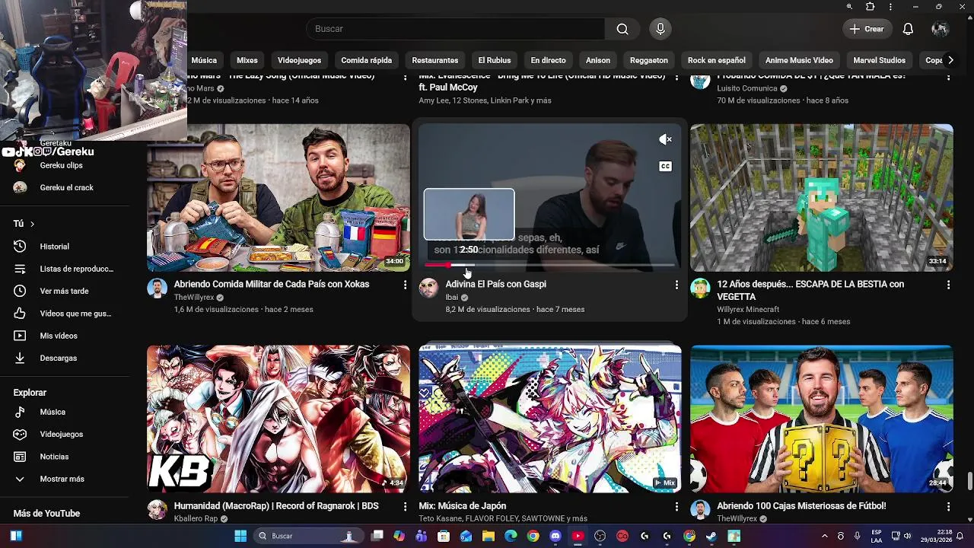This screenshot has height=548, width=974.
Task: Select the Restaurantes chip
Action: tap(435, 60)
